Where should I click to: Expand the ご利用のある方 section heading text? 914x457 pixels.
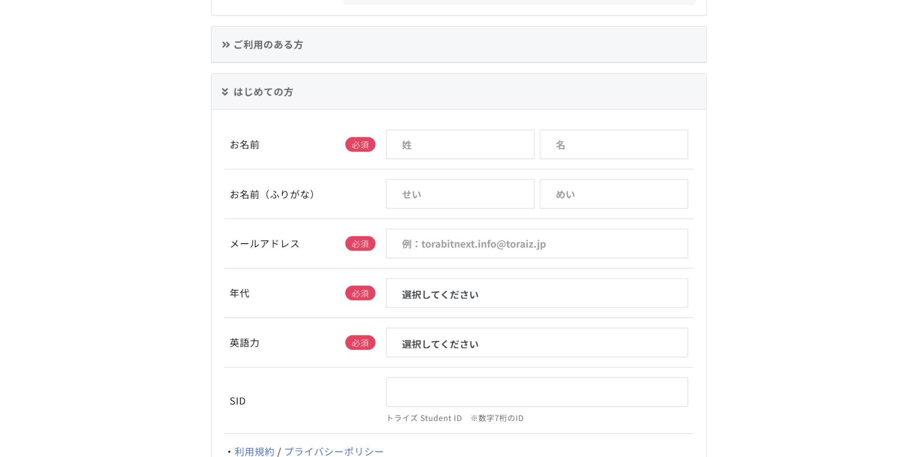point(268,45)
